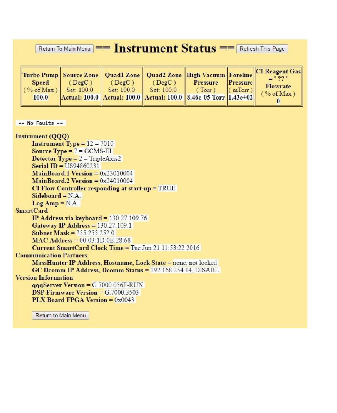This screenshot has height=413, width=337.
Task: Select the High Vacuum Pressure cell
Action: click(x=206, y=86)
